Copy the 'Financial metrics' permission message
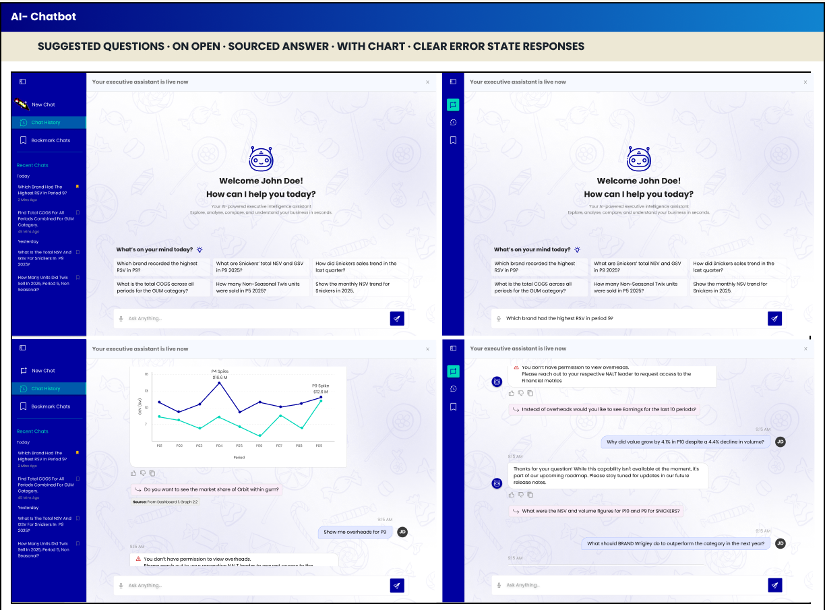825x610 pixels. (530, 393)
